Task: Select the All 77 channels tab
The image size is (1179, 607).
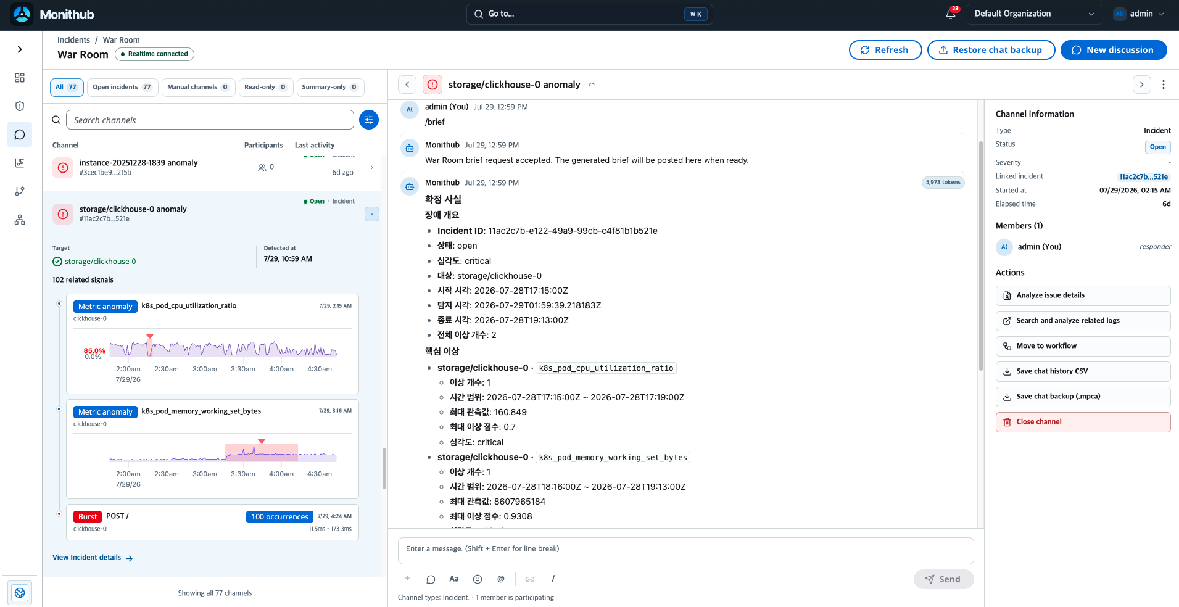Action: 67,87
